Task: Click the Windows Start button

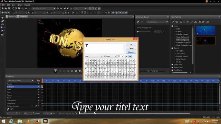Action: [x=3, y=121]
